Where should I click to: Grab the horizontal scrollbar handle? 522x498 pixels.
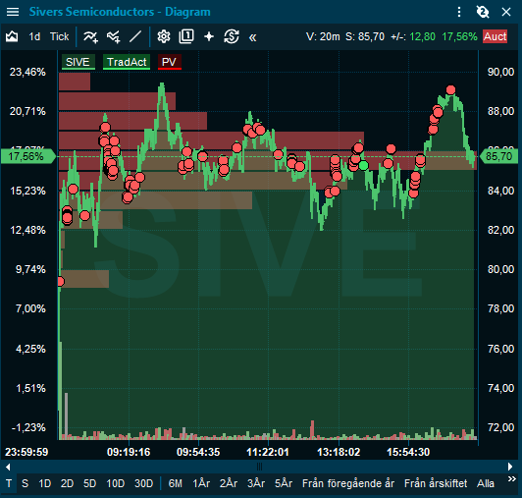tap(260, 467)
